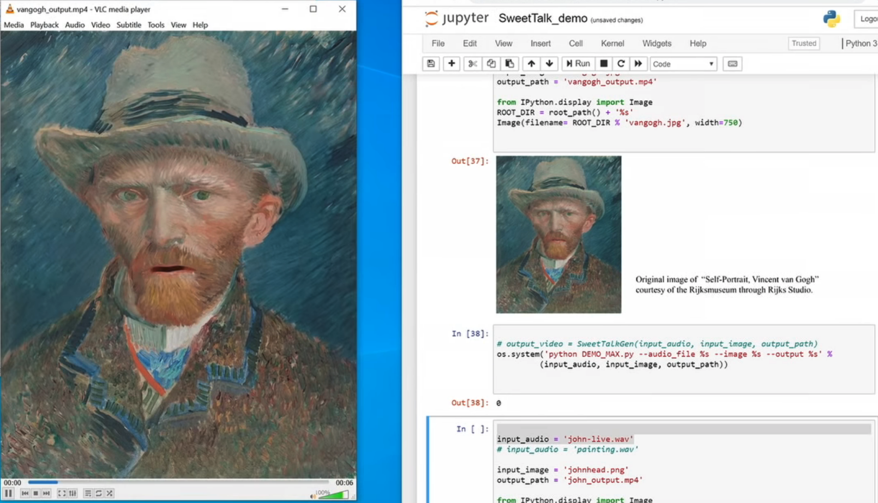Open the VLC Media menu

click(14, 25)
